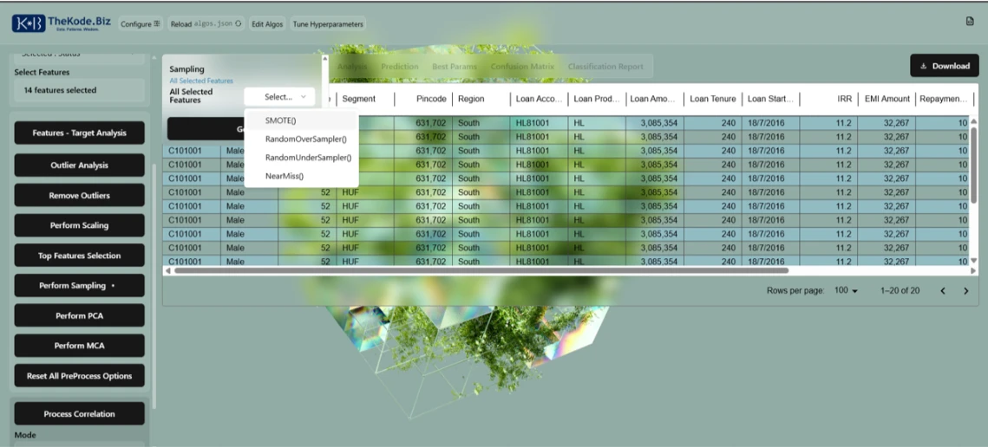Click the Download button

click(944, 66)
